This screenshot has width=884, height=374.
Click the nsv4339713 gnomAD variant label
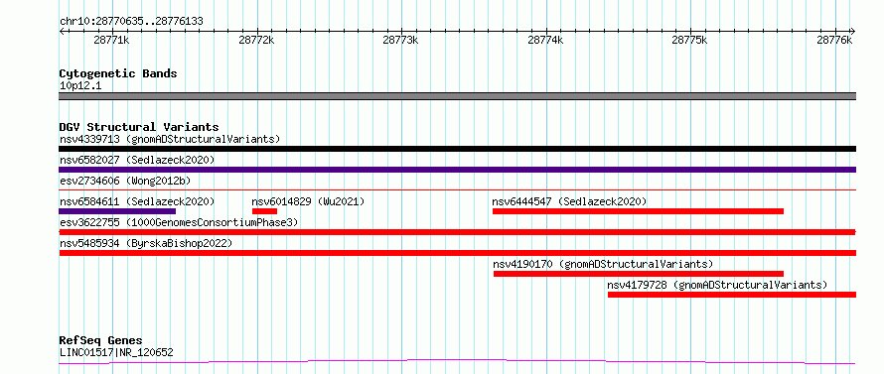170,139
